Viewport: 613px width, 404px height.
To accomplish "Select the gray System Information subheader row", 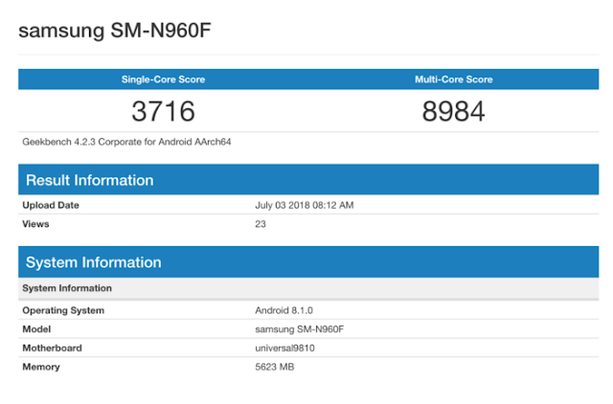I will [308, 288].
